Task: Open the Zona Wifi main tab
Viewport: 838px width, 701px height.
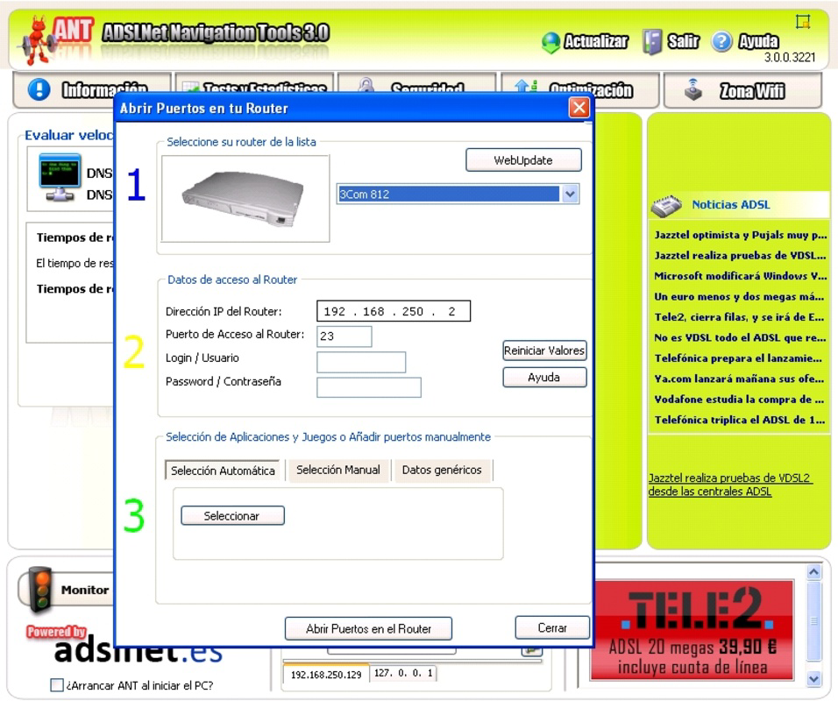Action: click(x=742, y=90)
